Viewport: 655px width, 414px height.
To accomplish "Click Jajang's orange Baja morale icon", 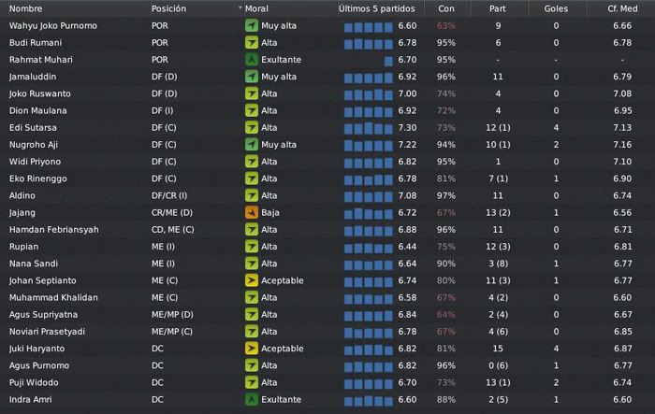I will [252, 212].
